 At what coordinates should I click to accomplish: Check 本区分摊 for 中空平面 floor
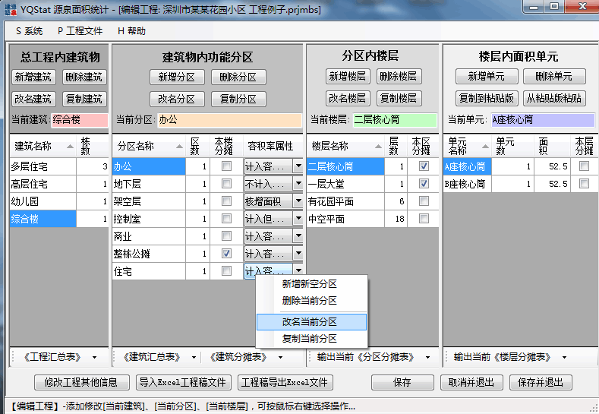pyautogui.click(x=424, y=218)
